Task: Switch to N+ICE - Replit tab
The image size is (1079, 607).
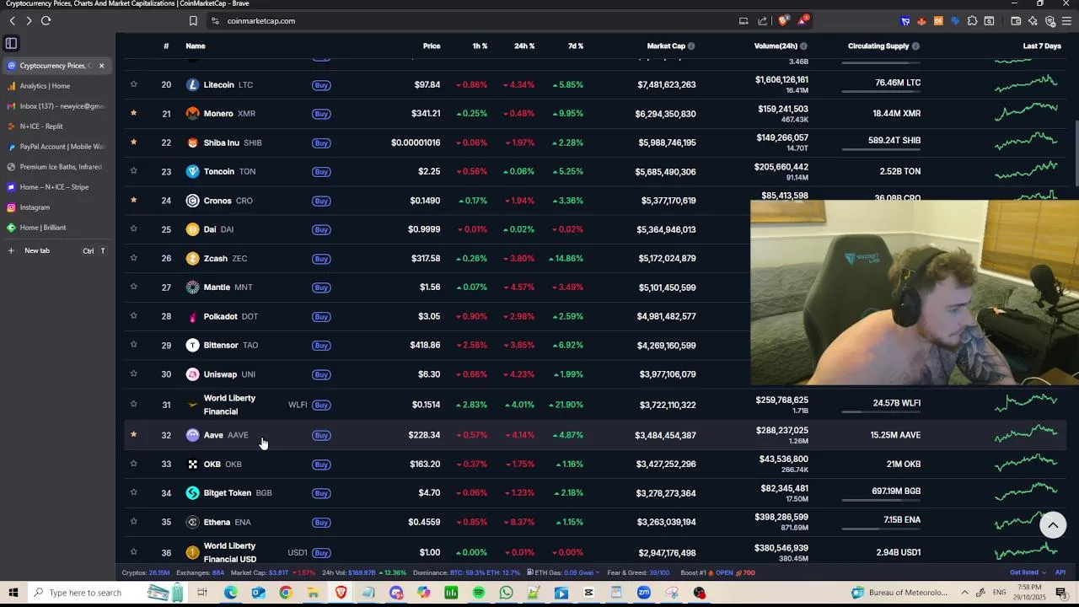Action: 57,126
